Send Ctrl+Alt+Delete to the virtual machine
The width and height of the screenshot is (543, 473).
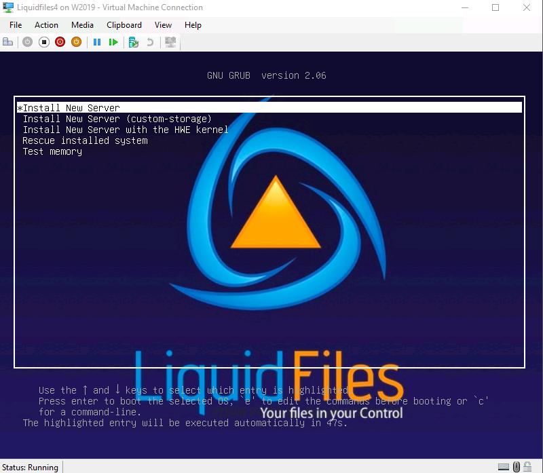8,42
